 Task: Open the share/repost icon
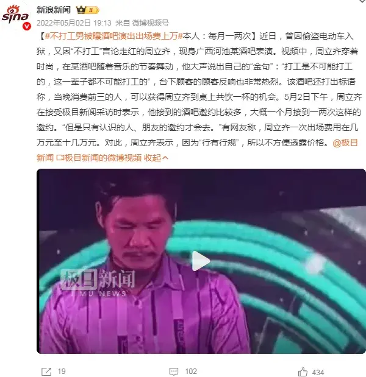tap(46, 372)
